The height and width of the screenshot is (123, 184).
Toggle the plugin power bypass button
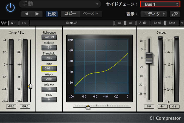coord(11,8)
